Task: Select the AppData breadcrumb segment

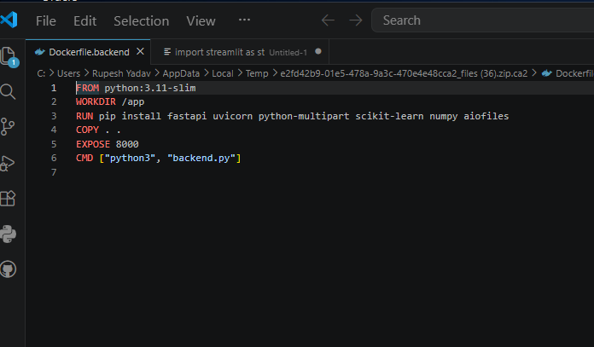Action: click(181, 73)
